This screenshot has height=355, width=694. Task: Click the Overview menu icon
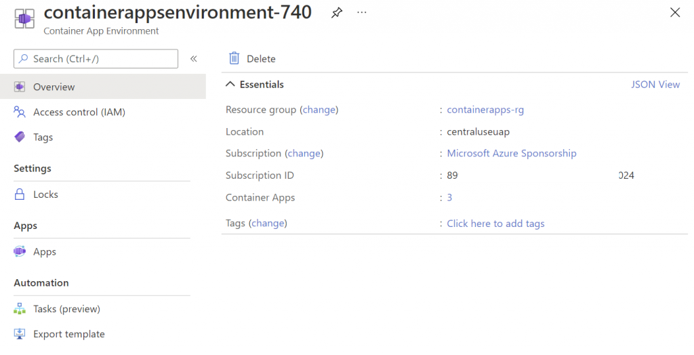(20, 87)
